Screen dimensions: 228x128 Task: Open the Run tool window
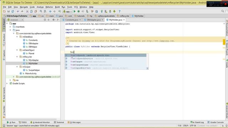tap(11, 122)
